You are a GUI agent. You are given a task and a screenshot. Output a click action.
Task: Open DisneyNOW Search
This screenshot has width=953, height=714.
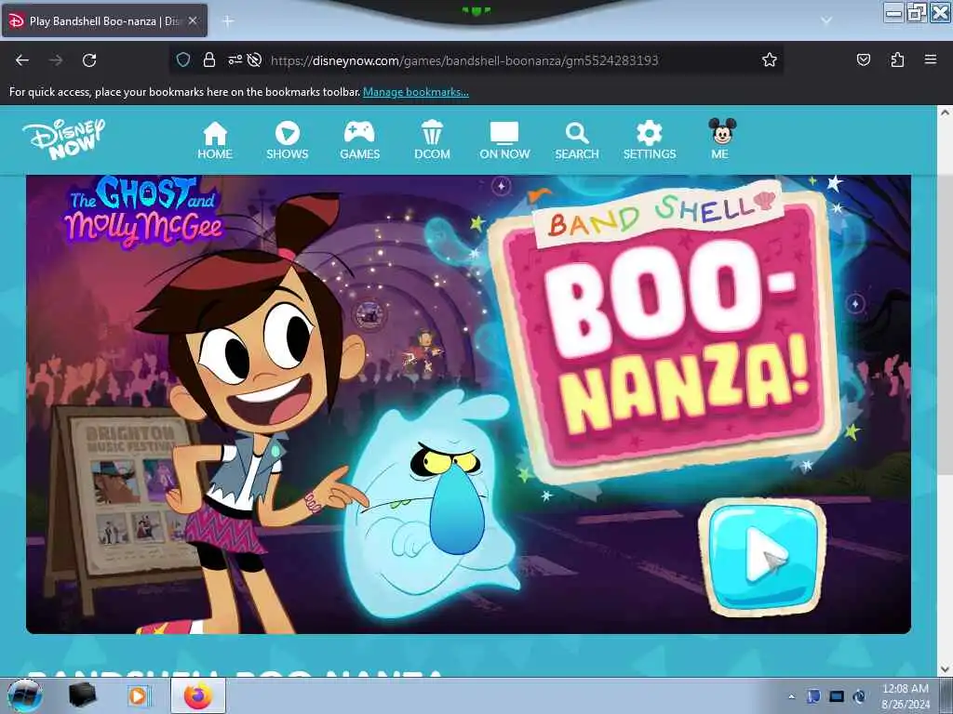(x=577, y=140)
